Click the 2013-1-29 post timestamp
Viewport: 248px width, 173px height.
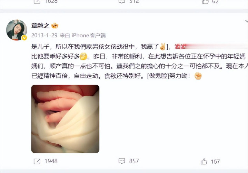click(x=44, y=35)
